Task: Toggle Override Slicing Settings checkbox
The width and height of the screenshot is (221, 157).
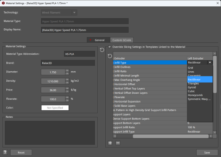Action: [x=109, y=47]
